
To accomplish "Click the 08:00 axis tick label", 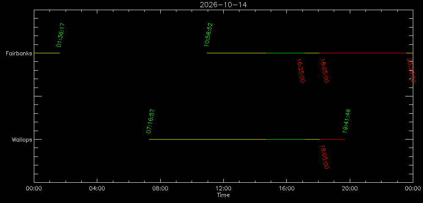I will (x=160, y=188).
